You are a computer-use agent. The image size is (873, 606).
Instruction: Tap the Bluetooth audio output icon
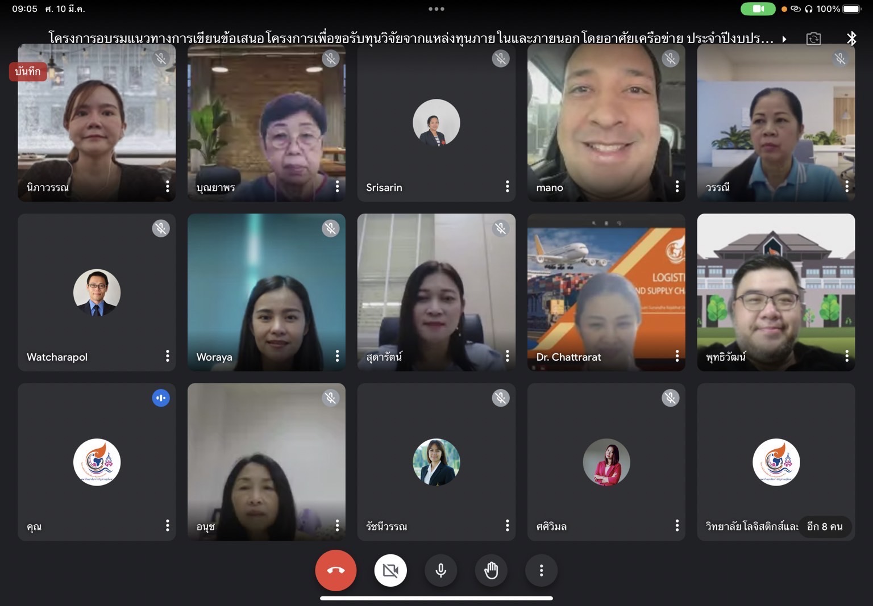[x=851, y=39]
